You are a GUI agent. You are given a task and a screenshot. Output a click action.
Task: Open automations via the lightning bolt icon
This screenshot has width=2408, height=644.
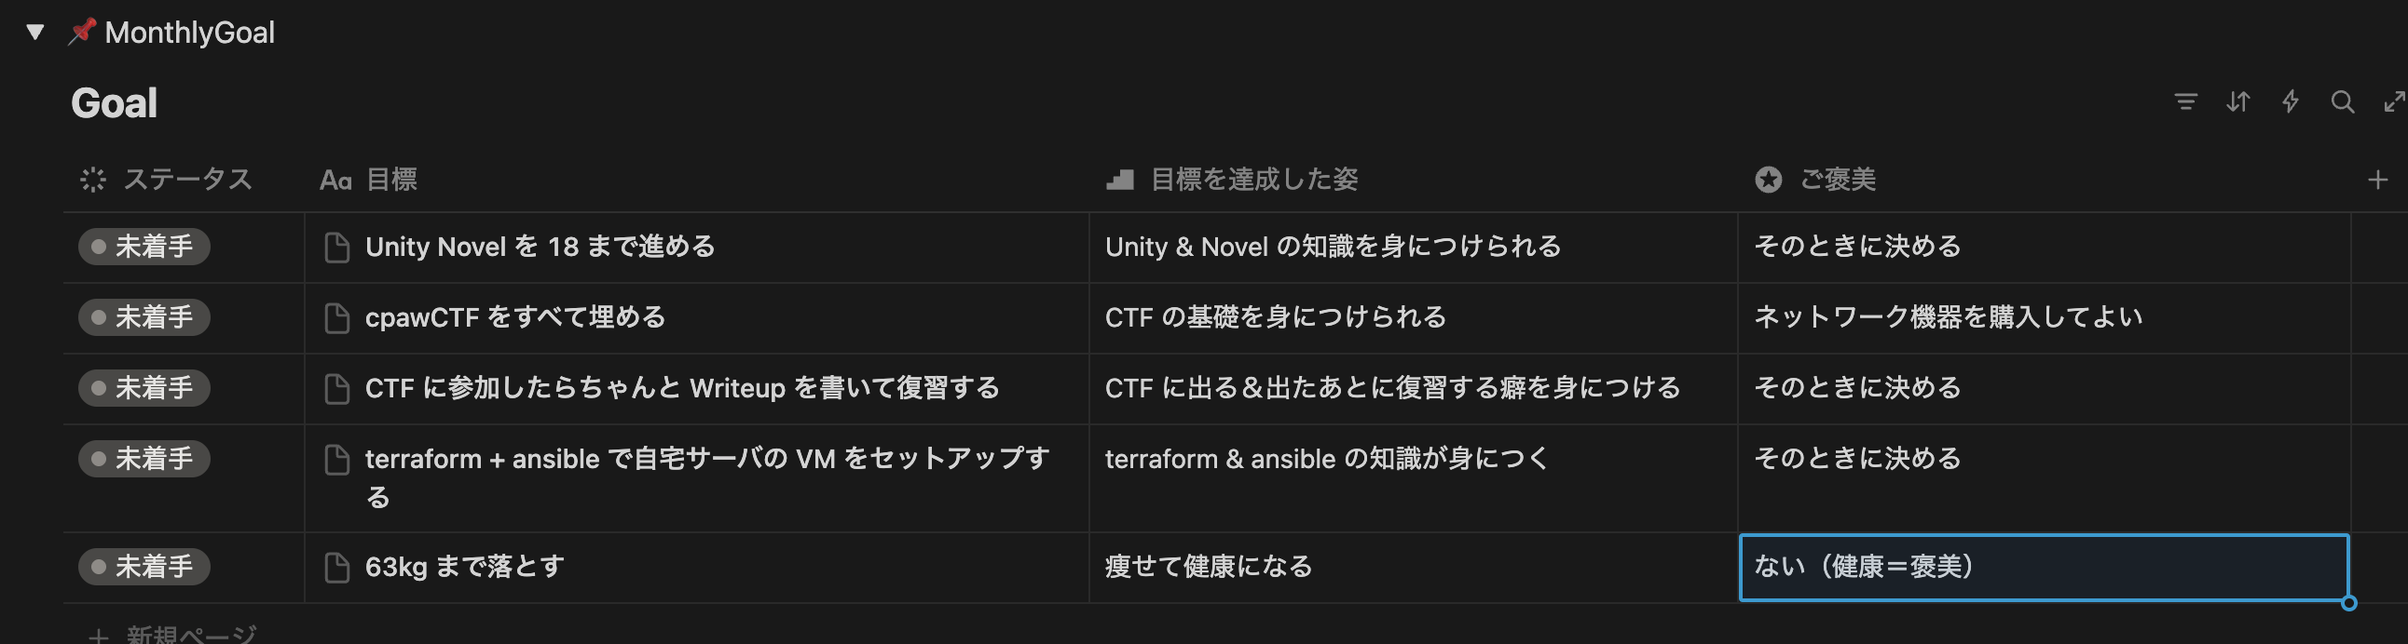2291,101
